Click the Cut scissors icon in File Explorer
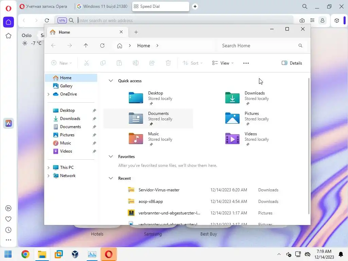Viewport: 348px width, 261px height. (x=87, y=63)
